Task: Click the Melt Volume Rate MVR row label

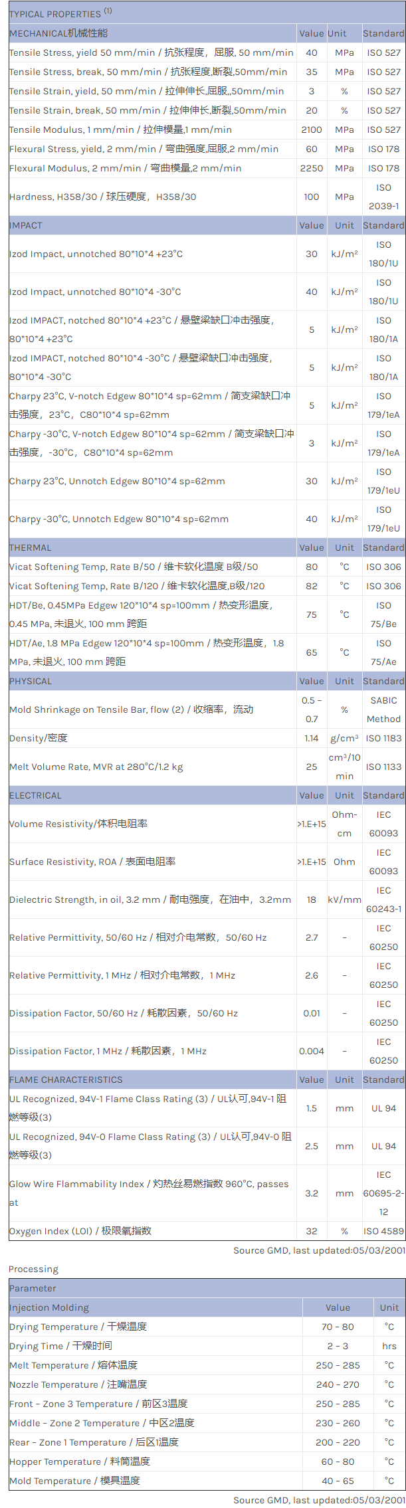Action: 96,767
